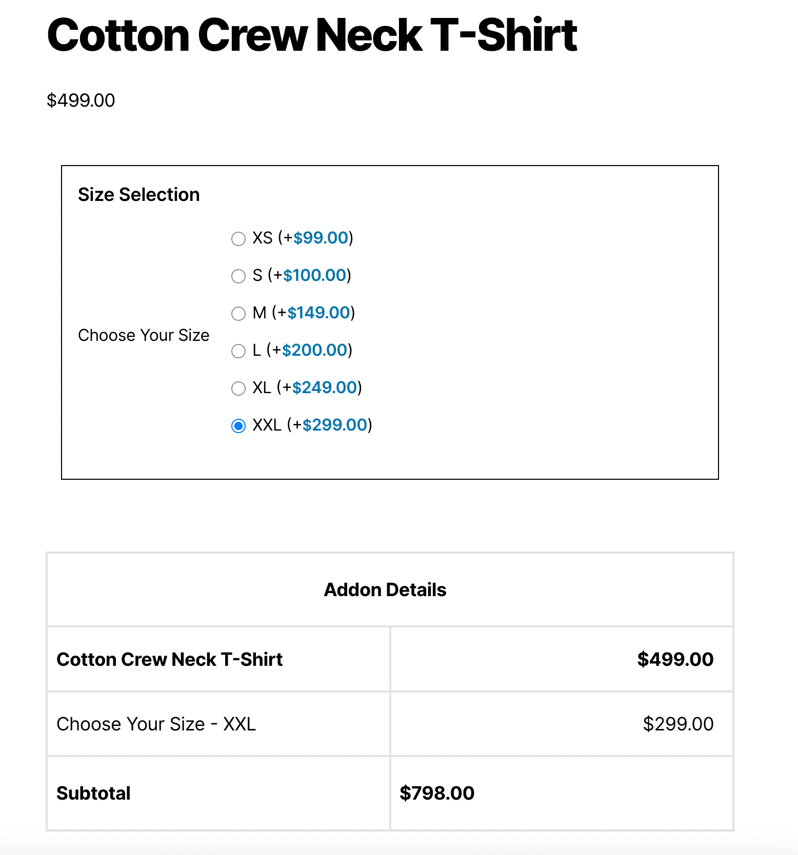
Task: Click the blue $249.00 add-on price
Action: [x=324, y=388]
